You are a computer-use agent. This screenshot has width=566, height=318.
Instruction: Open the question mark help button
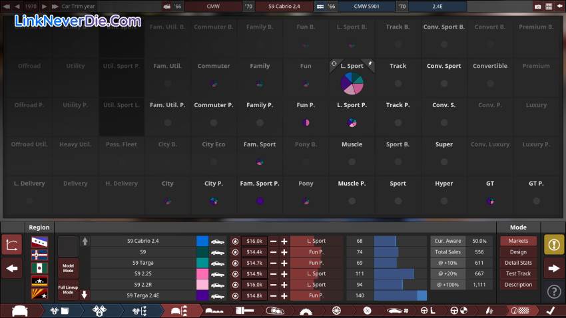553,291
